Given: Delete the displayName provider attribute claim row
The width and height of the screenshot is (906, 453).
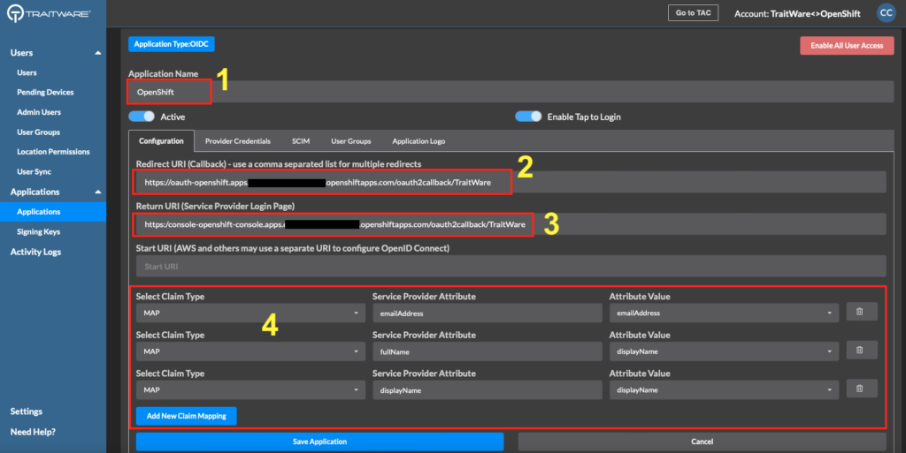Looking at the screenshot, I should 862,389.
